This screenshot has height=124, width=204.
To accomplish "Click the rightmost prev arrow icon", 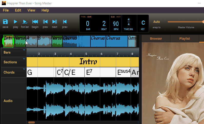I will pyautogui.click(x=65, y=22).
